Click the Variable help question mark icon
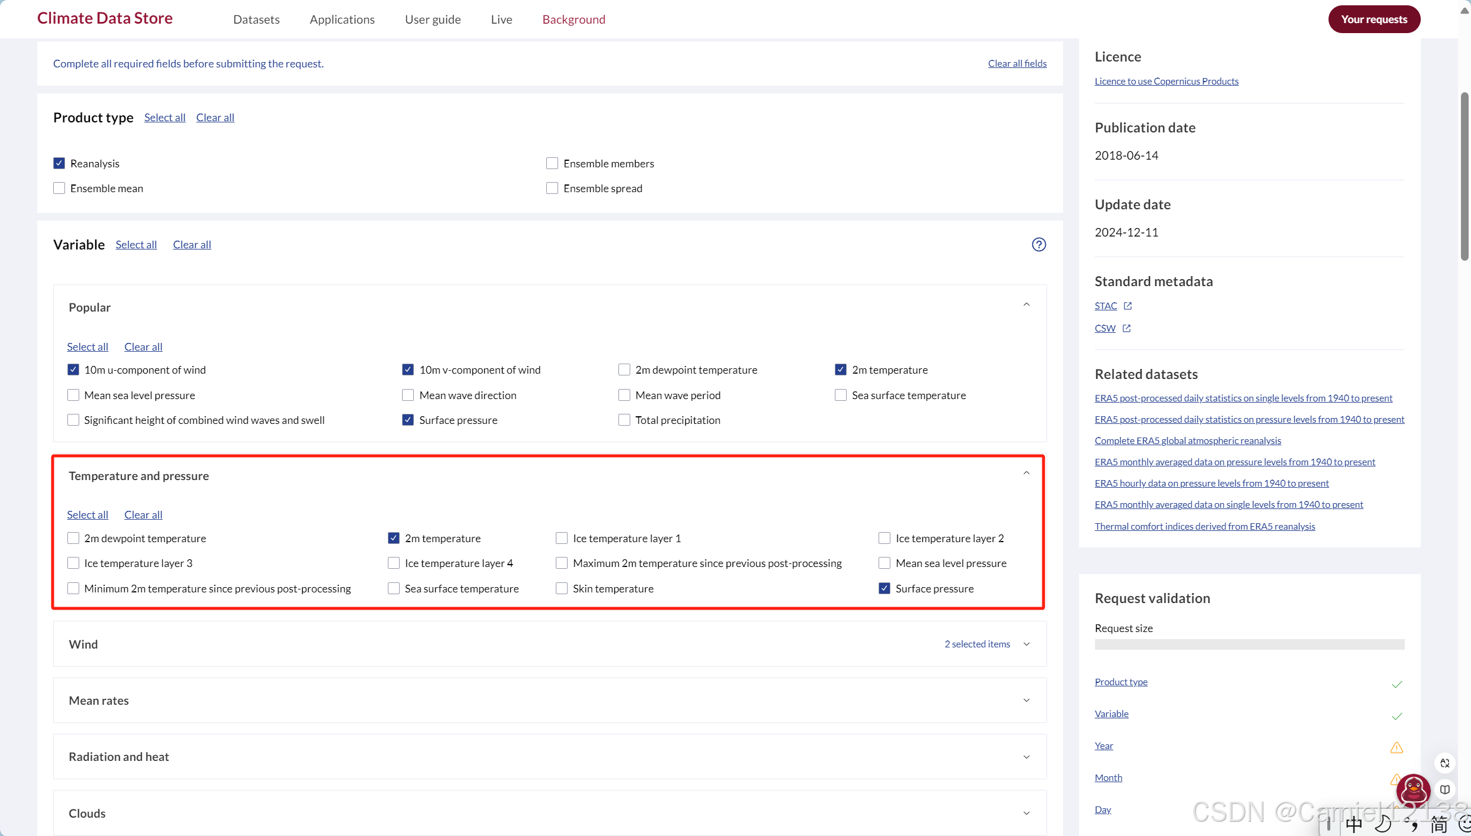The image size is (1471, 836). coord(1039,244)
